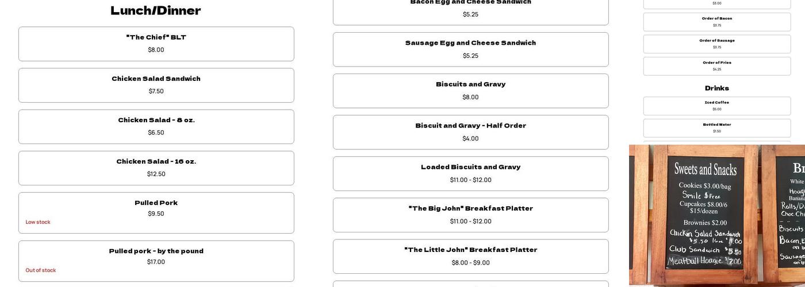Viewport: 805px width, 287px height.
Task: Open "The Big John" Breakfast Platter
Action: [x=470, y=215]
